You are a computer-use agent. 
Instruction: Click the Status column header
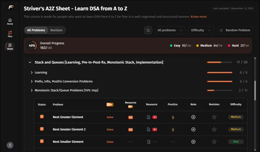pyautogui.click(x=42, y=104)
